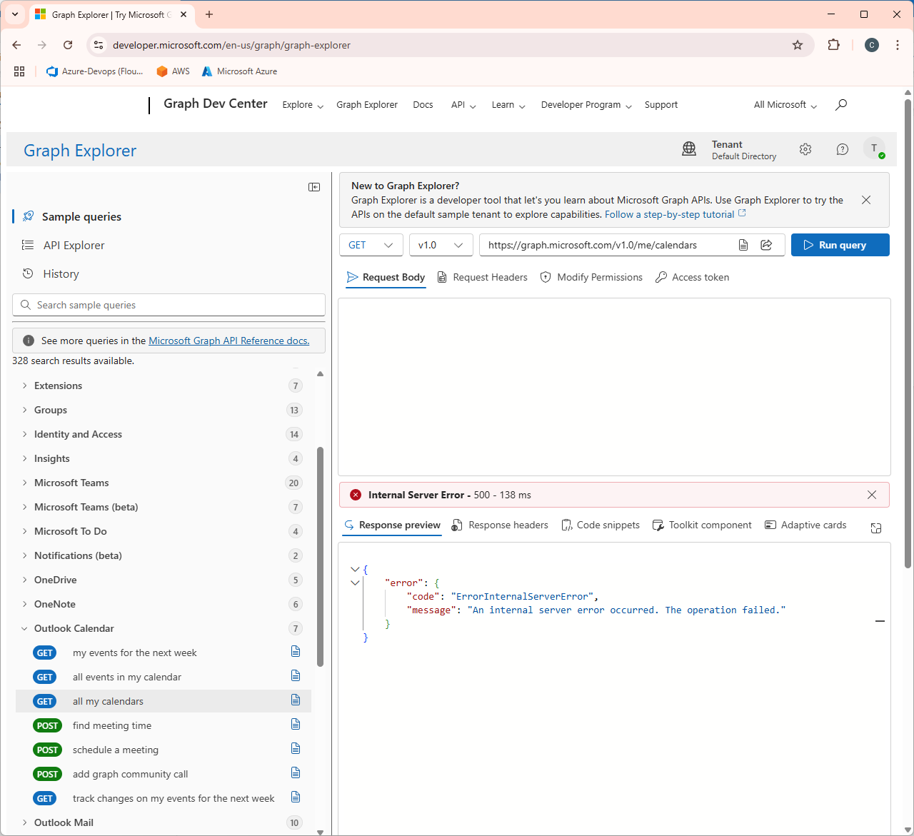Select 'all events in my calendar' query
The image size is (914, 836).
coord(164,677)
